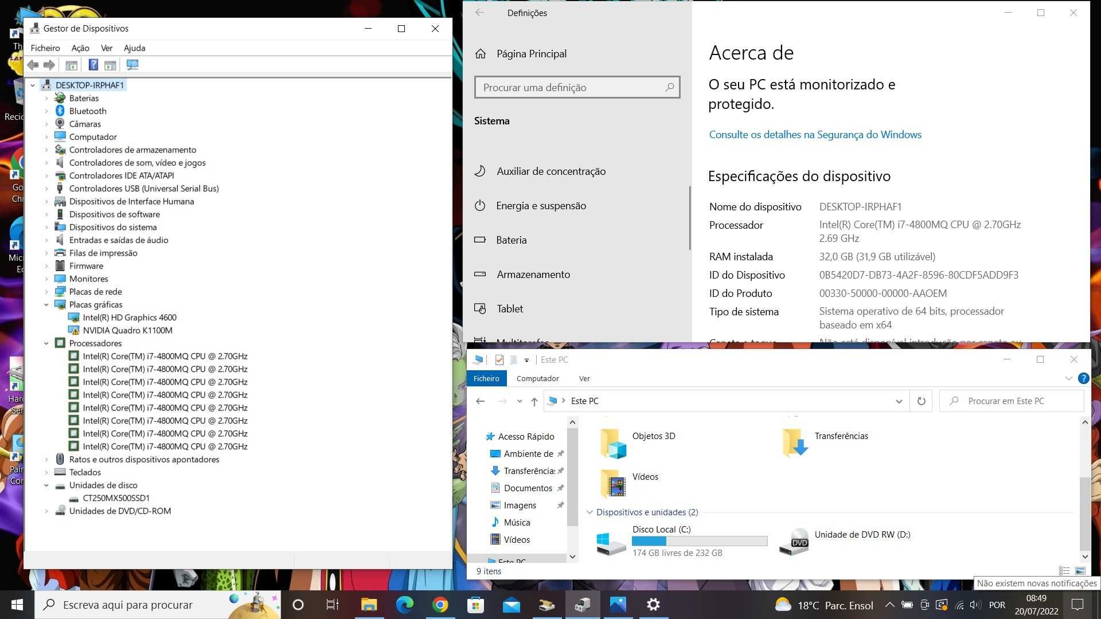Select Unidade de DVD RW (D:)
1101x619 pixels.
click(845, 541)
